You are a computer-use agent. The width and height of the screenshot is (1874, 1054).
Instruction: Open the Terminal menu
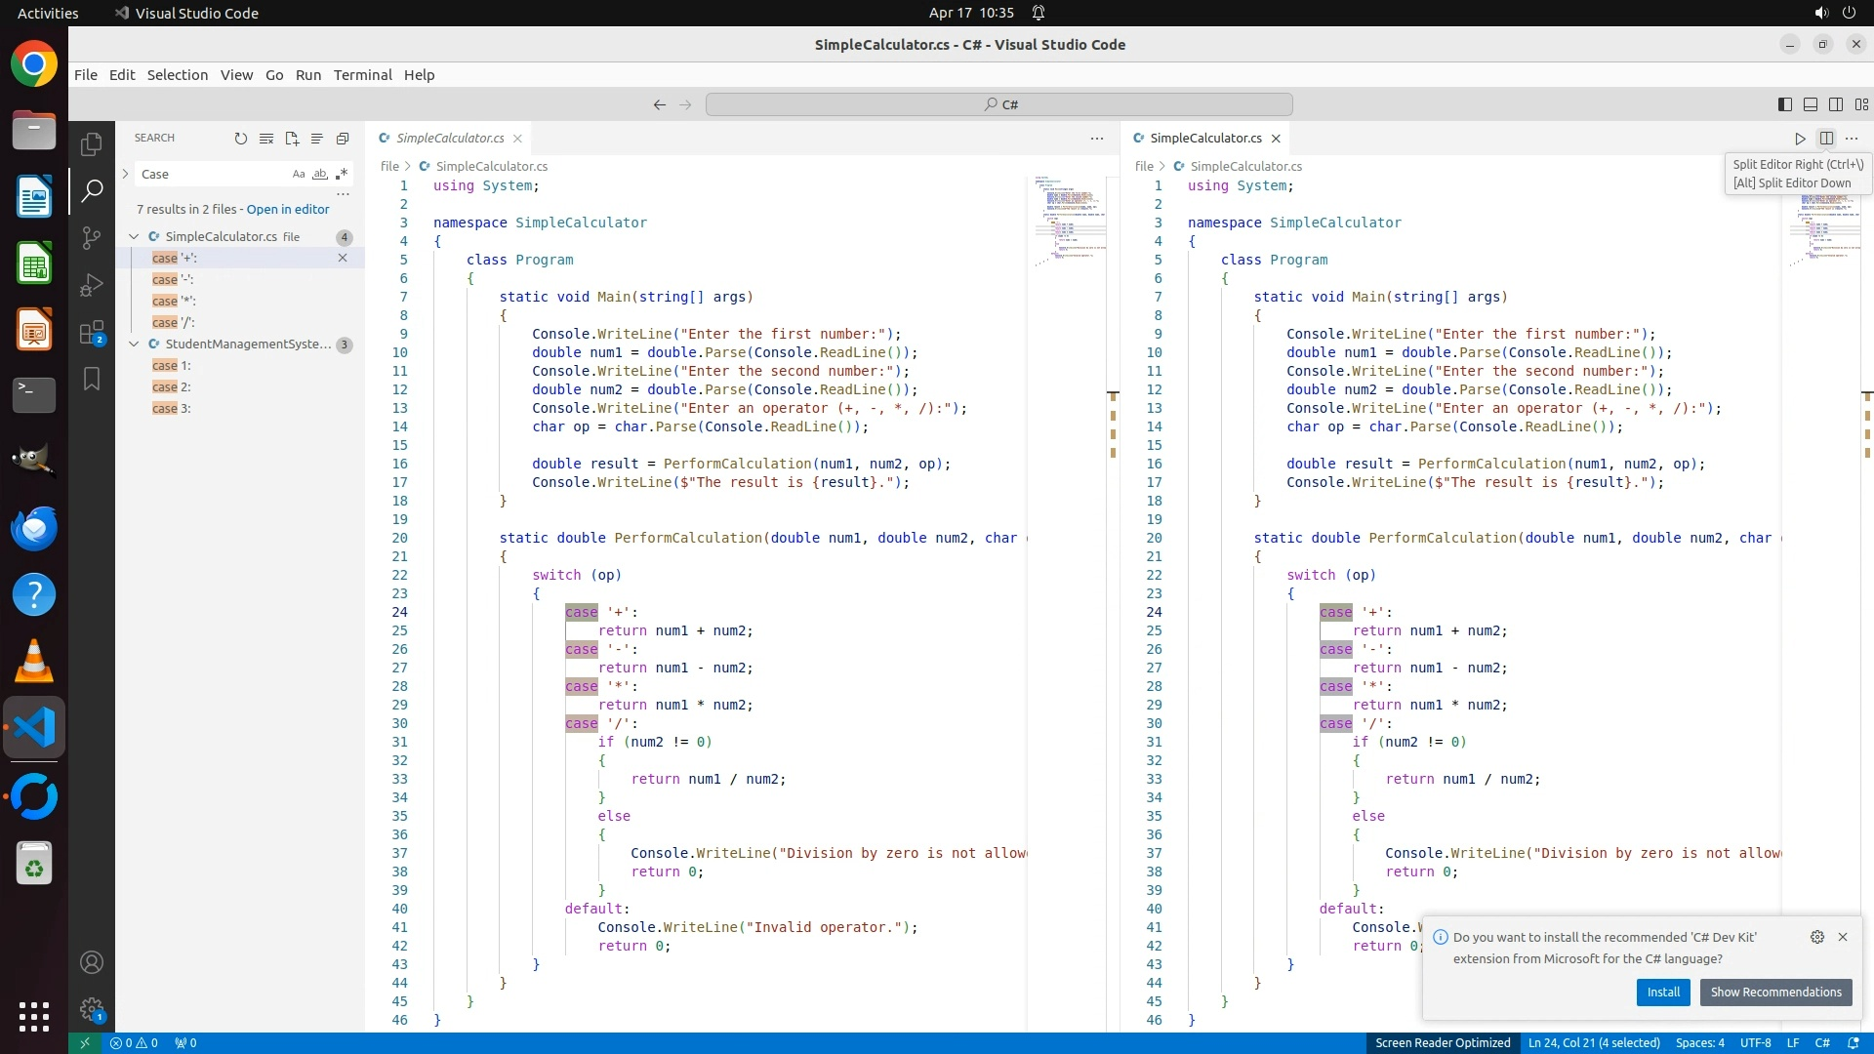pyautogui.click(x=362, y=75)
